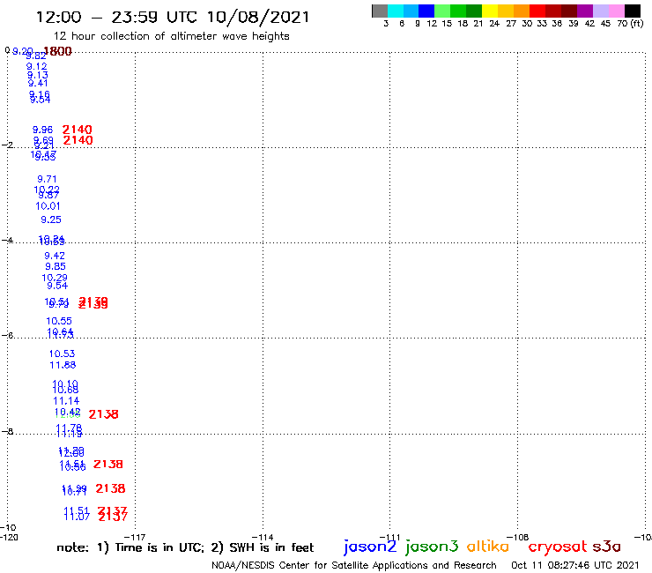Click the latitude axis label "-10"
Viewport: 652px width, 573px height.
coord(8,528)
